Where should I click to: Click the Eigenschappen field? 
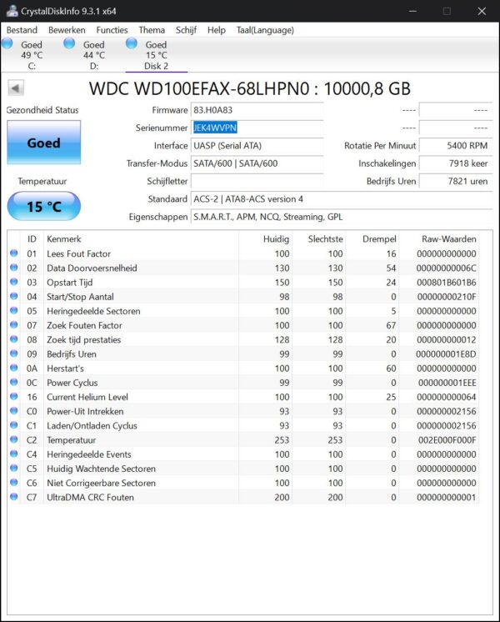tap(342, 217)
